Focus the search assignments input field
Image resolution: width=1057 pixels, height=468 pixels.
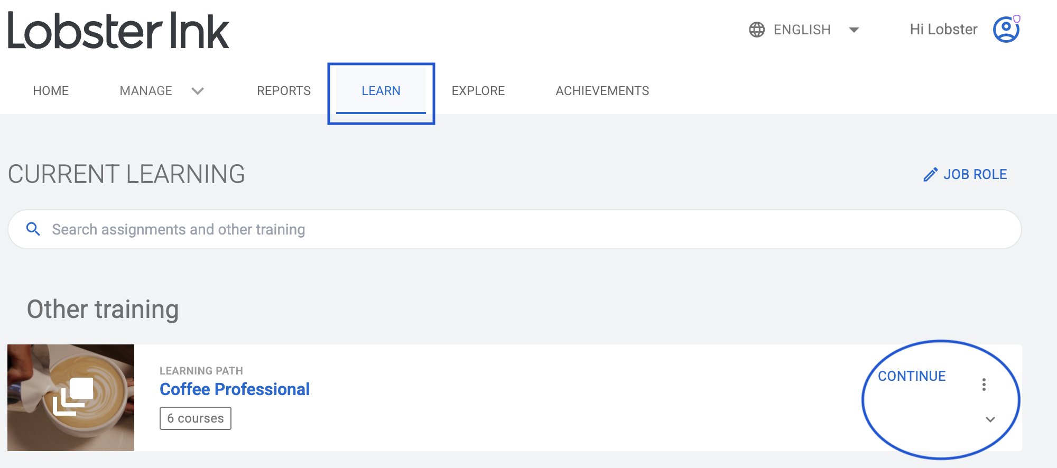tap(515, 229)
